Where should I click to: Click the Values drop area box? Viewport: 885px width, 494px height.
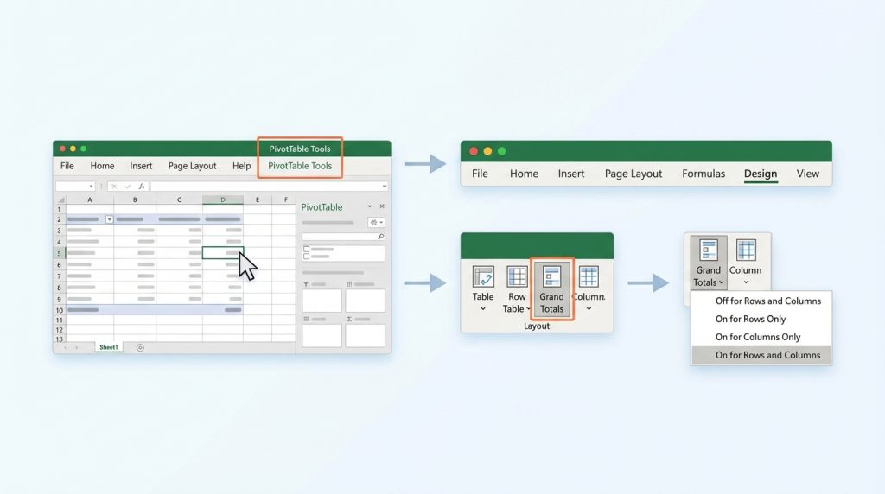(366, 336)
